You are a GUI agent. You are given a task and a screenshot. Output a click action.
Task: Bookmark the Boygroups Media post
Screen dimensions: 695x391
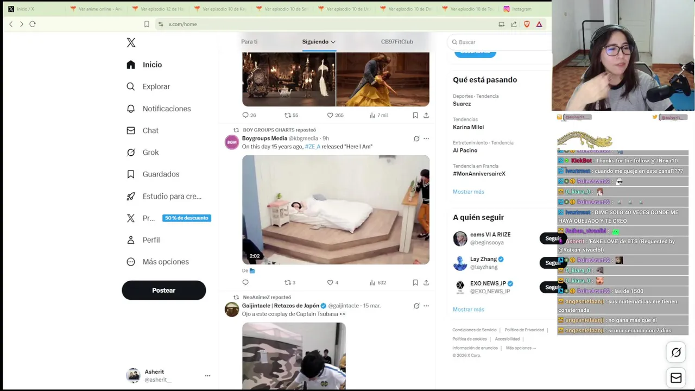pyautogui.click(x=415, y=282)
